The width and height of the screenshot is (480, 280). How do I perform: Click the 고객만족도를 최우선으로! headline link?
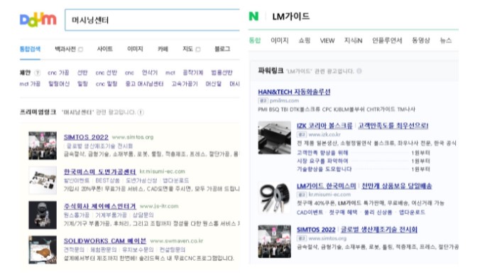click(393, 125)
